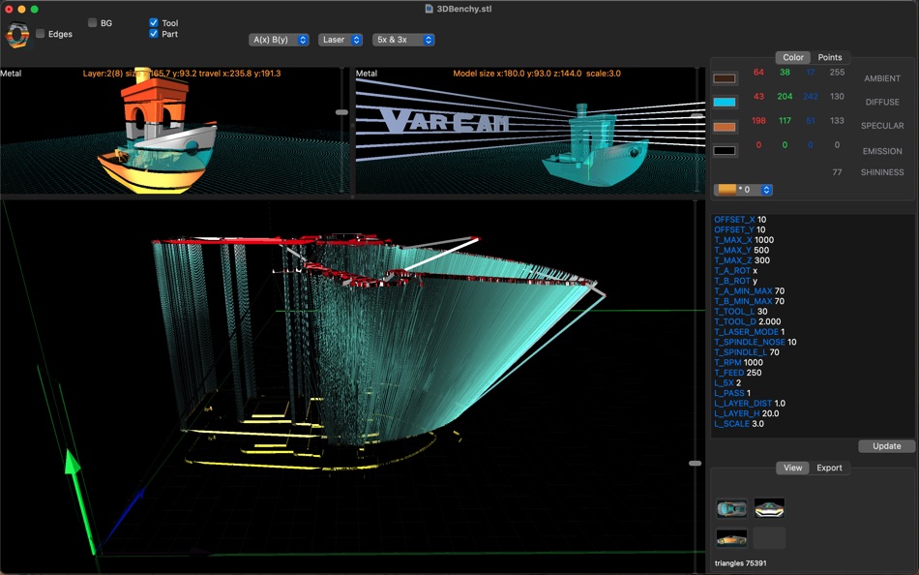Click the T_LASER_MODE 1 parameter line

[x=749, y=331]
